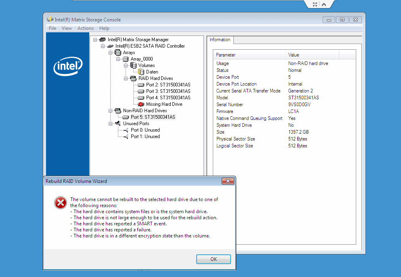This screenshot has width=401, height=277.
Task: Collapse the Non-RAID Hard Drives node
Action: tap(111, 111)
